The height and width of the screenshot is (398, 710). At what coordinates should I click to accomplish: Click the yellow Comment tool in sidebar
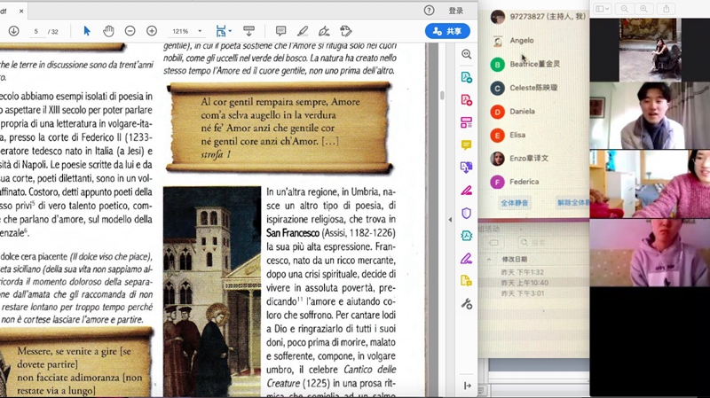[x=466, y=144]
